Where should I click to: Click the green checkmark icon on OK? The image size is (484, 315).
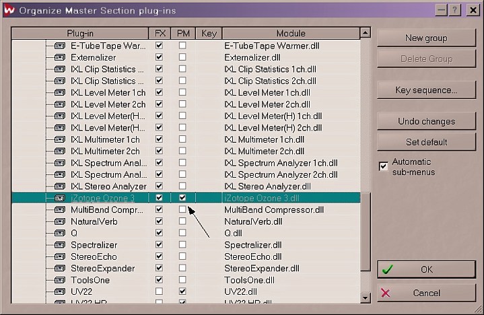pyautogui.click(x=387, y=269)
